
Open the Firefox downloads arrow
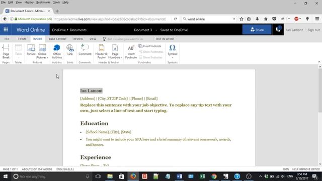point(257,19)
